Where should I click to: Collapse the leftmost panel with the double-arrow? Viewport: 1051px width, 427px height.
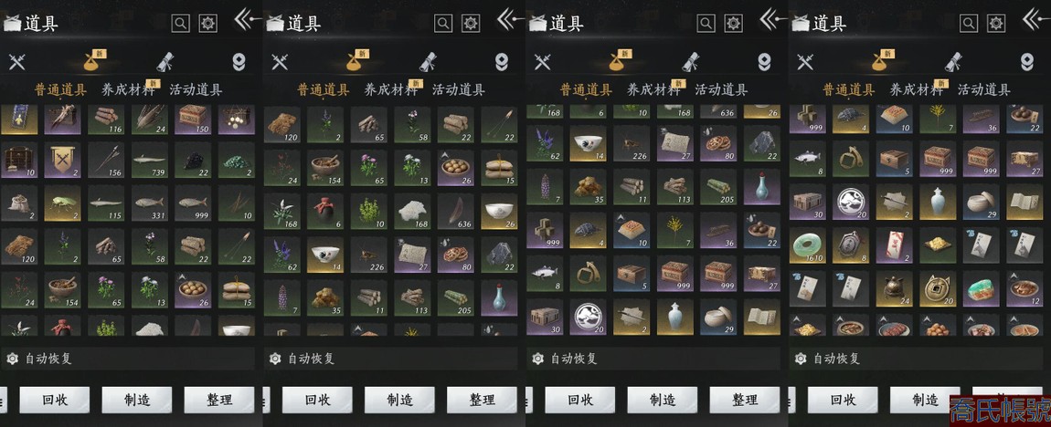click(x=247, y=19)
